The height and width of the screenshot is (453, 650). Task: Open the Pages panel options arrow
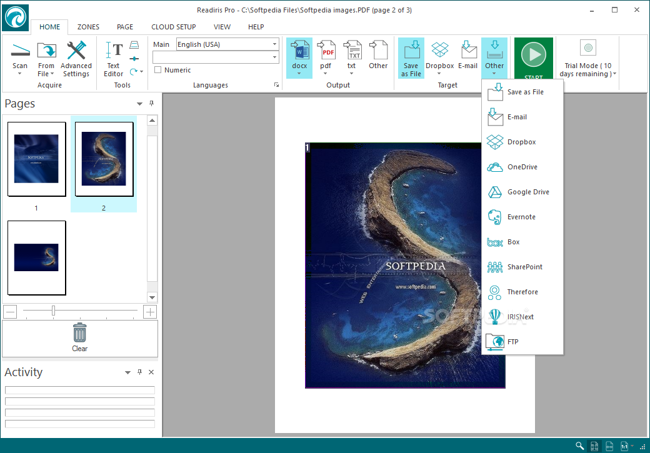pyautogui.click(x=140, y=104)
